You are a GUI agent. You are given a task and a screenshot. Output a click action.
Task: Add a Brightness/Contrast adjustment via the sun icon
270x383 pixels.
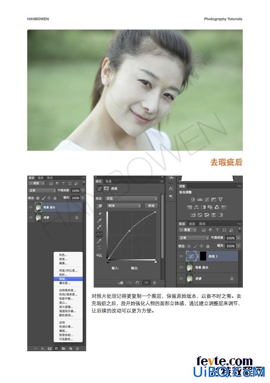click(193, 200)
